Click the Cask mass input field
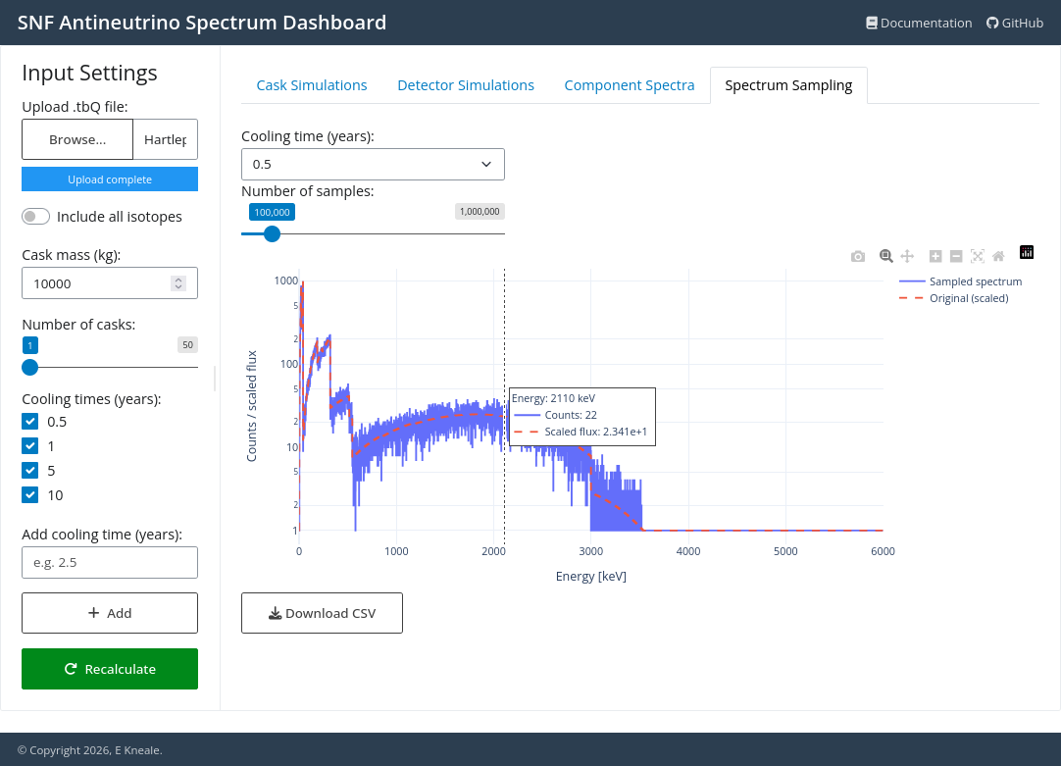Viewport: 1061px width, 766px height. [110, 283]
